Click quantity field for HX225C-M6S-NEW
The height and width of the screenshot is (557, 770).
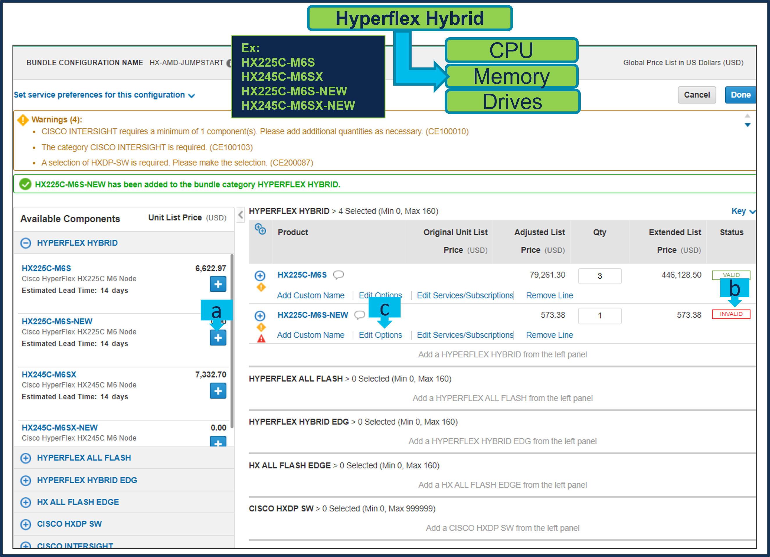coord(599,316)
